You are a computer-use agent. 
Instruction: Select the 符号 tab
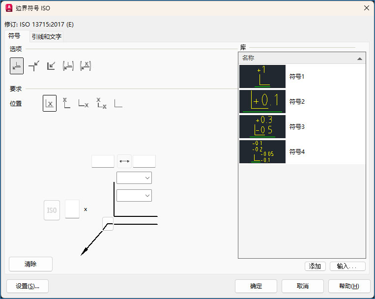[14, 36]
